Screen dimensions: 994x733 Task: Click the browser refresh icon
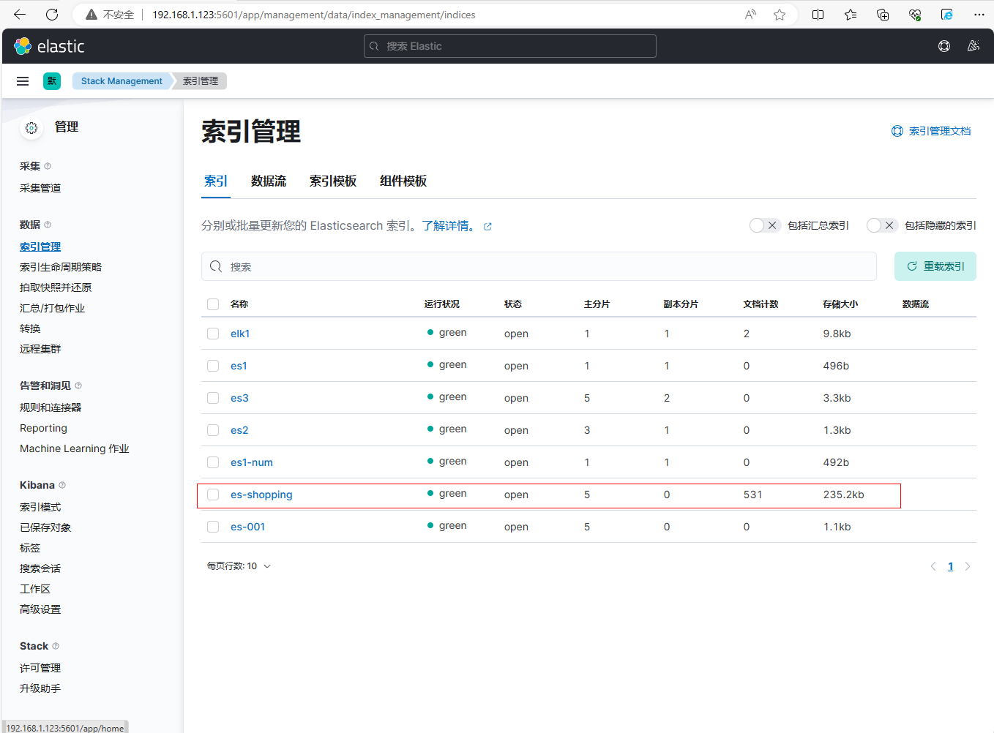click(x=52, y=15)
